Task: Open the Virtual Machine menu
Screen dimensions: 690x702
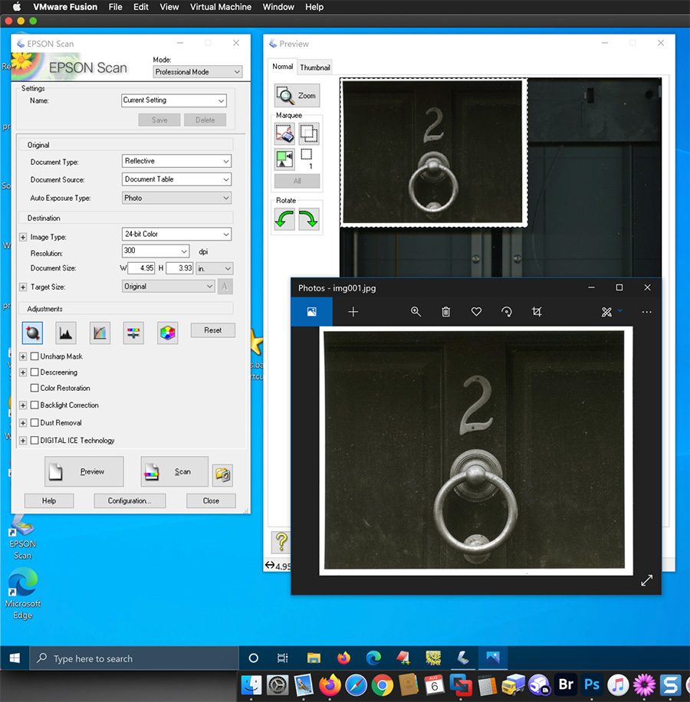Action: coord(221,7)
